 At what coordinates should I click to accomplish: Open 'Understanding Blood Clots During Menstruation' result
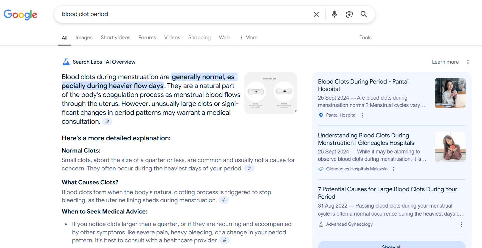pyautogui.click(x=366, y=139)
